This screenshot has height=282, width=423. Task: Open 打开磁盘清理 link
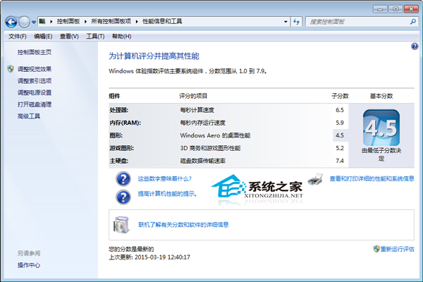tap(35, 105)
